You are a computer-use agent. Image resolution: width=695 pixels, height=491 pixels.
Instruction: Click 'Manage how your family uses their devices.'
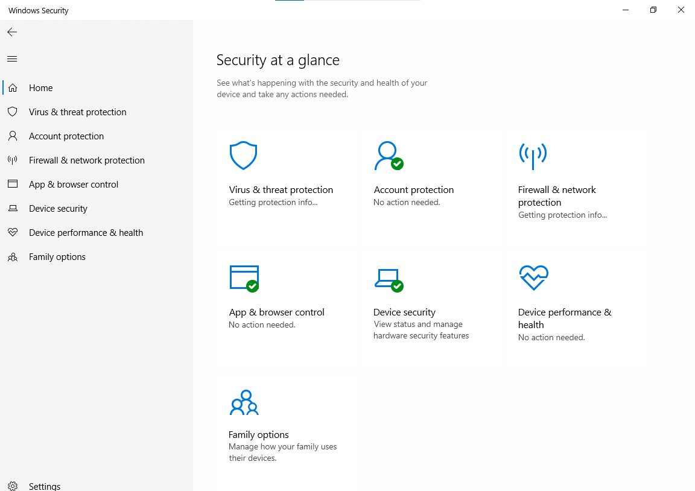283,452
